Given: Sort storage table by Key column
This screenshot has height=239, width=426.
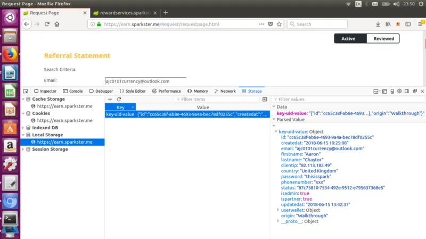Looking at the screenshot, I should [x=120, y=108].
